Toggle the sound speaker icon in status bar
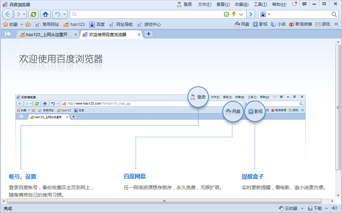342x213 pixels. coord(334,209)
